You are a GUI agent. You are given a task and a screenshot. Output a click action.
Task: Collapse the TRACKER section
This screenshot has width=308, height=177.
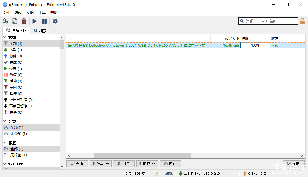(5, 164)
